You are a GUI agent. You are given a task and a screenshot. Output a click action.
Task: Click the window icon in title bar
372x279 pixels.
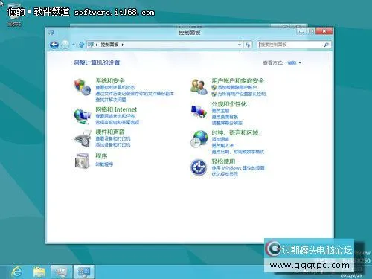click(51, 32)
